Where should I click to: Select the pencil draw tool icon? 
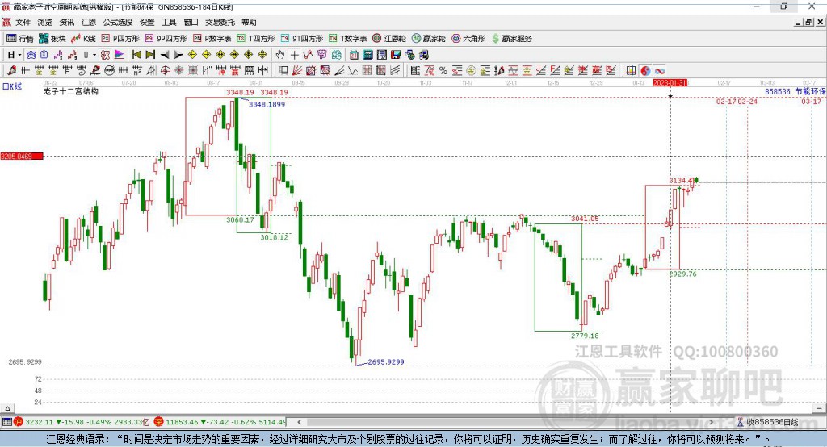11,70
